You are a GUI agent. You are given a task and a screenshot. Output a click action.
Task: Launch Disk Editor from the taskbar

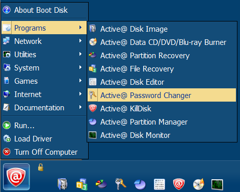(x=159, y=184)
